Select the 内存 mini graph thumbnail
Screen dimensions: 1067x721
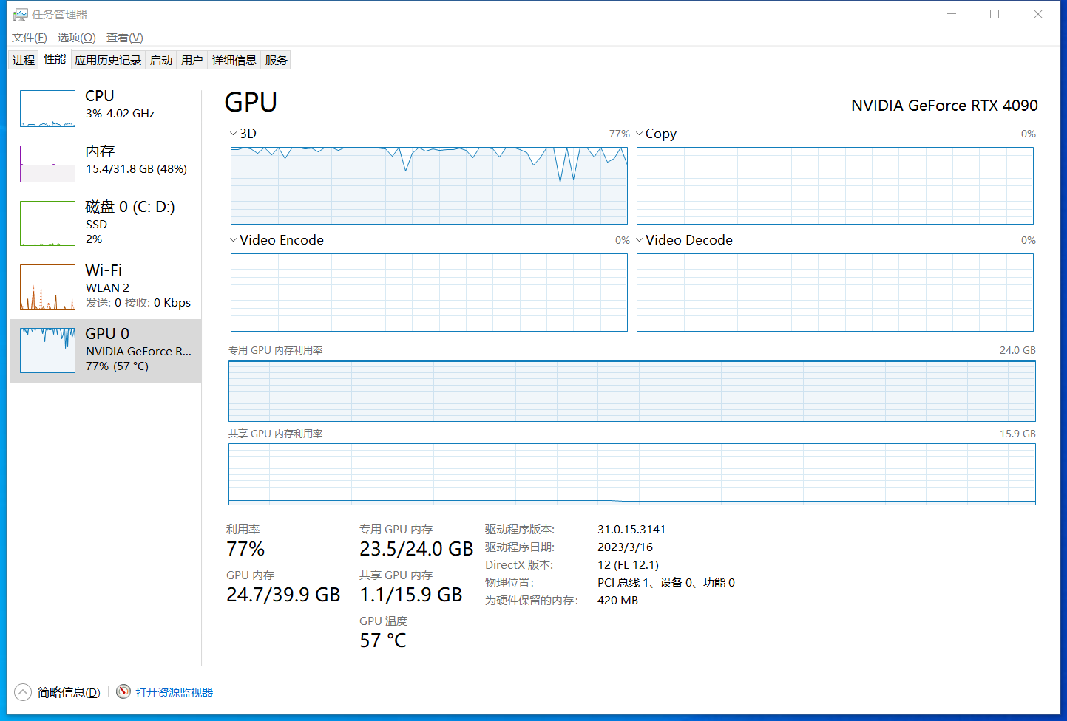point(47,164)
